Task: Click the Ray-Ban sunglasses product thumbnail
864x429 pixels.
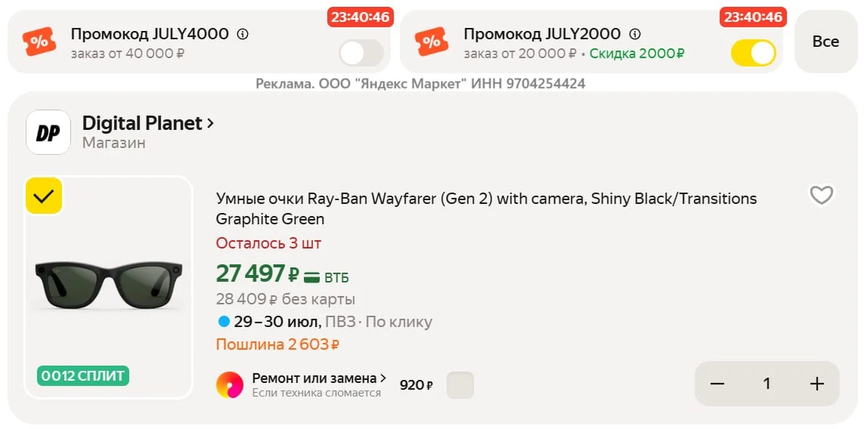Action: point(109,287)
